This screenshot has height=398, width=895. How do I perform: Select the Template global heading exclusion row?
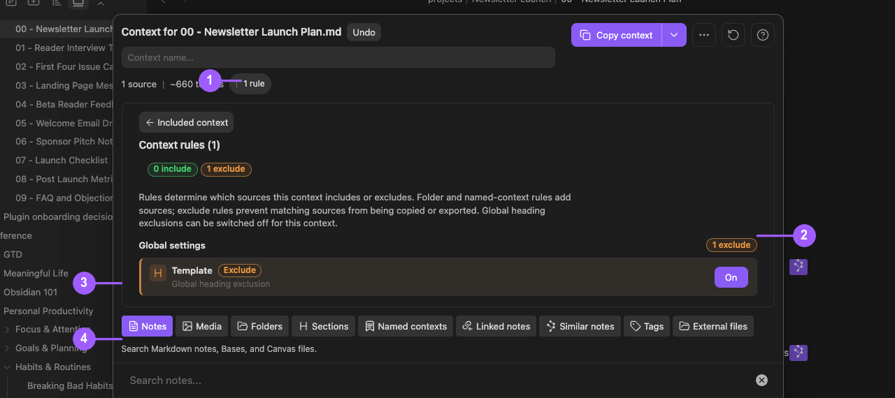448,277
